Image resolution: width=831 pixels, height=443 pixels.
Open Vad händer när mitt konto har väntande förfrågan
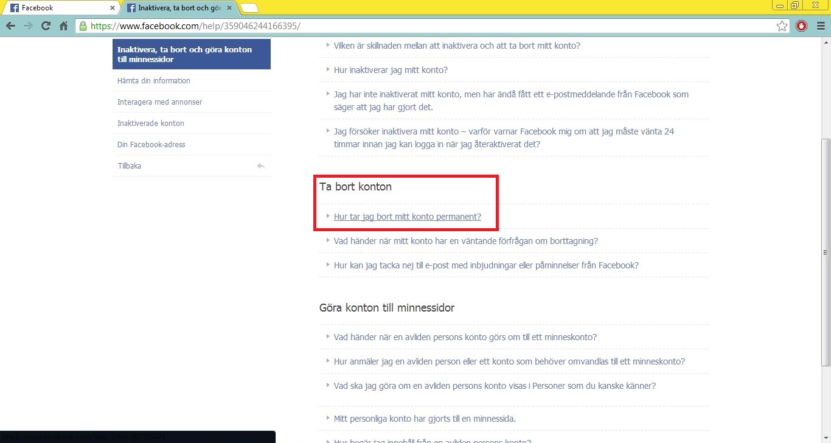[465, 241]
